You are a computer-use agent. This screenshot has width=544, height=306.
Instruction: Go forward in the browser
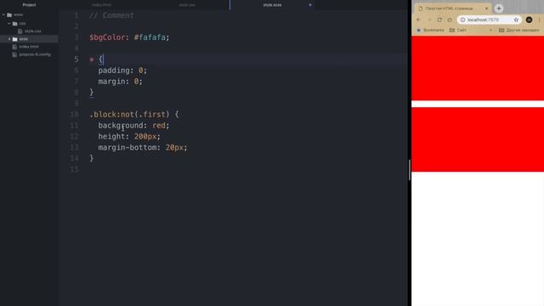click(x=429, y=20)
